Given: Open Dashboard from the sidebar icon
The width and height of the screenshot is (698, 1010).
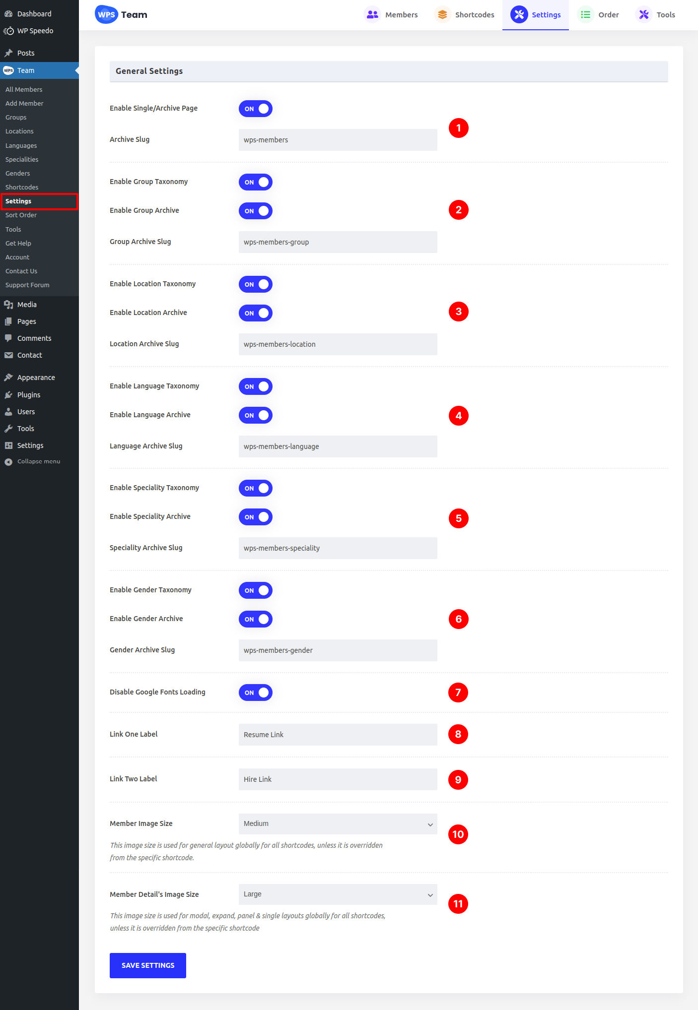Looking at the screenshot, I should 8,14.
